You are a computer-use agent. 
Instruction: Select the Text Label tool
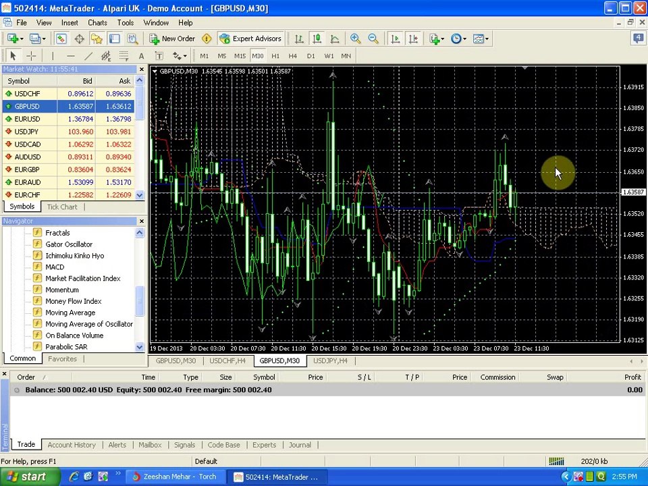(159, 55)
